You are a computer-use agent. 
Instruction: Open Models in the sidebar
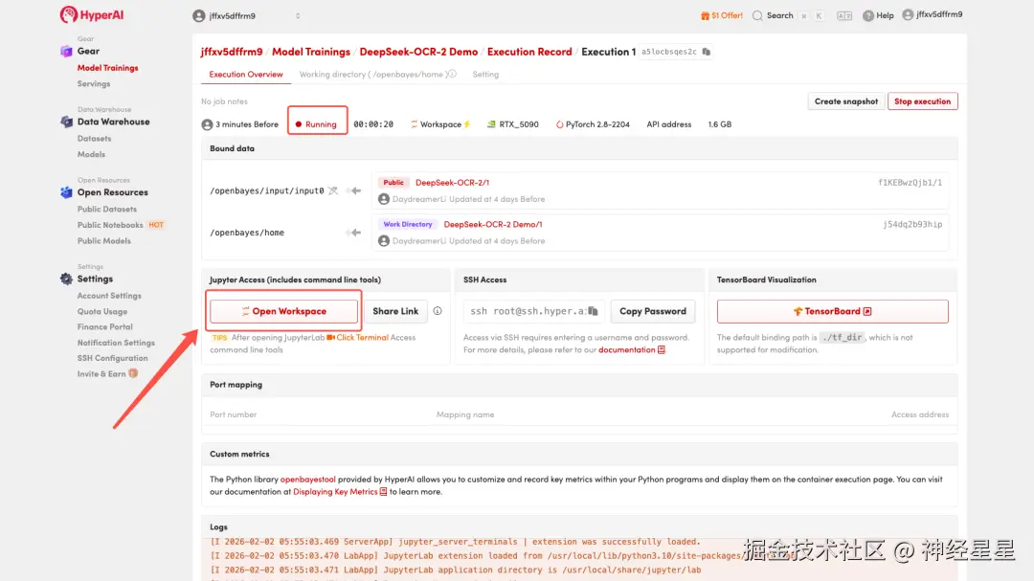91,154
